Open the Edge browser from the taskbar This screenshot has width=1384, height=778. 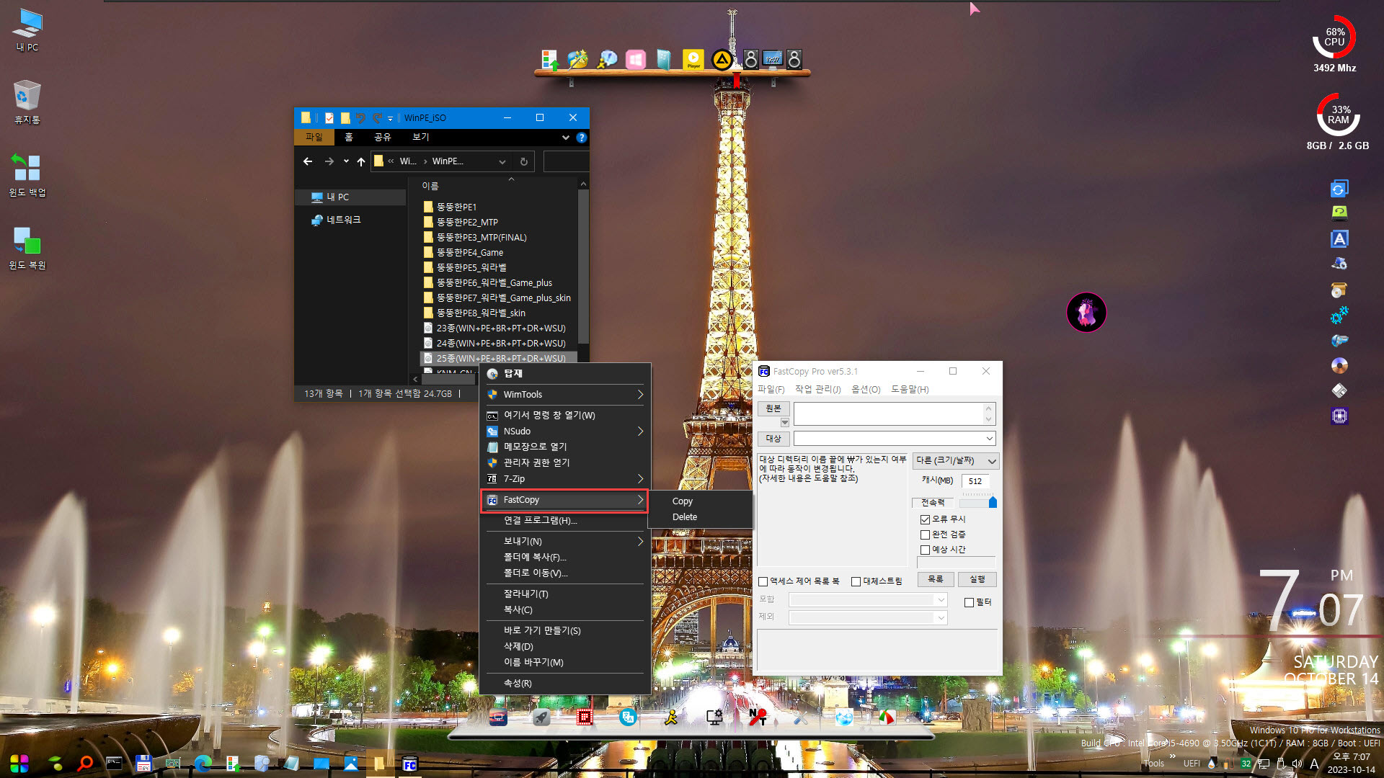coord(203,764)
